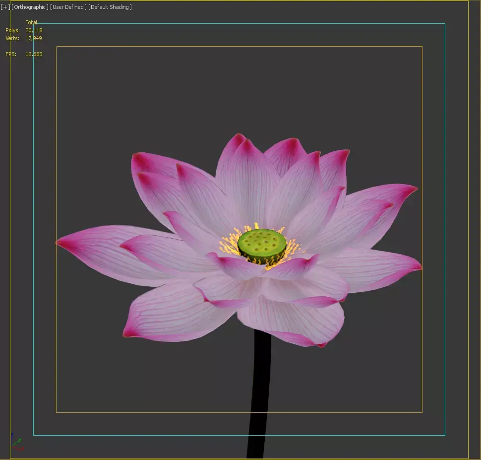Open the [Orthographic] point-of-view menu
Image resolution: width=481 pixels, height=460 pixels.
(x=30, y=6)
